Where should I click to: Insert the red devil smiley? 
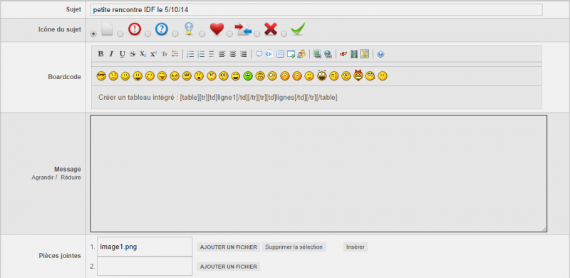(358, 76)
